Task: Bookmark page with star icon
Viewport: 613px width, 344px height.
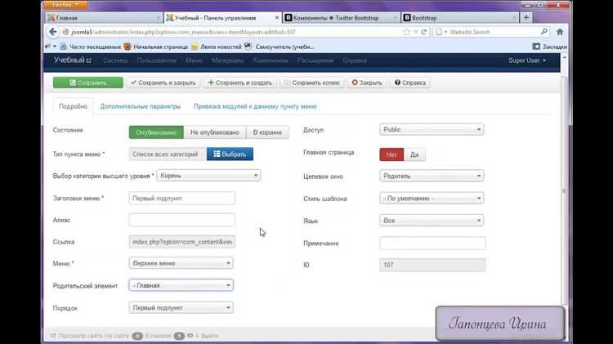Action: 406,32
